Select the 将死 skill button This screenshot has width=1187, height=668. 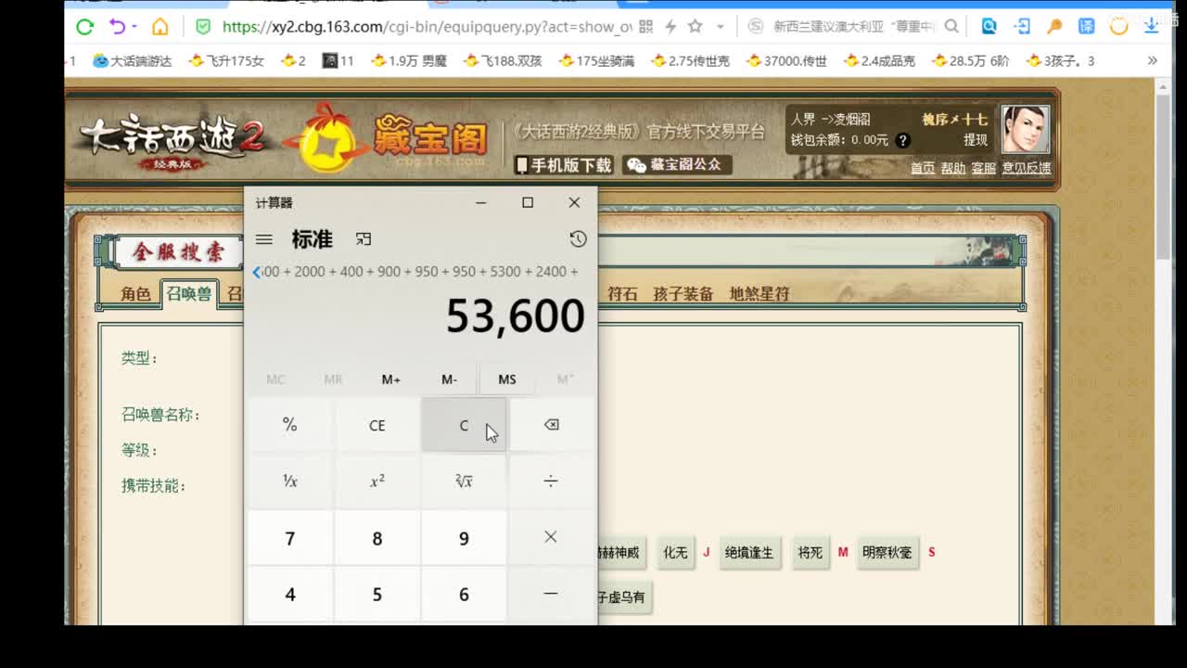(810, 552)
